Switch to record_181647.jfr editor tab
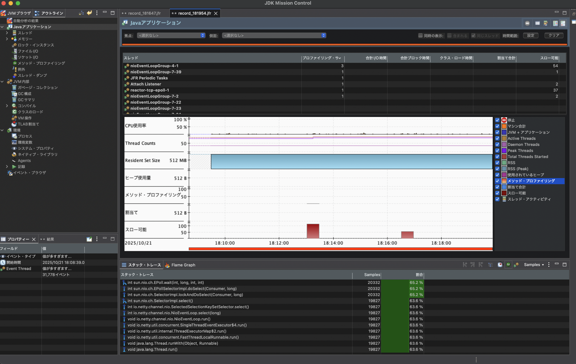The height and width of the screenshot is (364, 576). pyautogui.click(x=144, y=13)
